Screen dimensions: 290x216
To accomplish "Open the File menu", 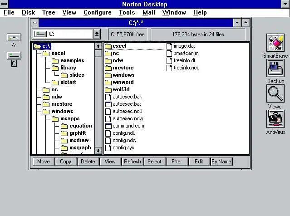I will [x=9, y=12].
